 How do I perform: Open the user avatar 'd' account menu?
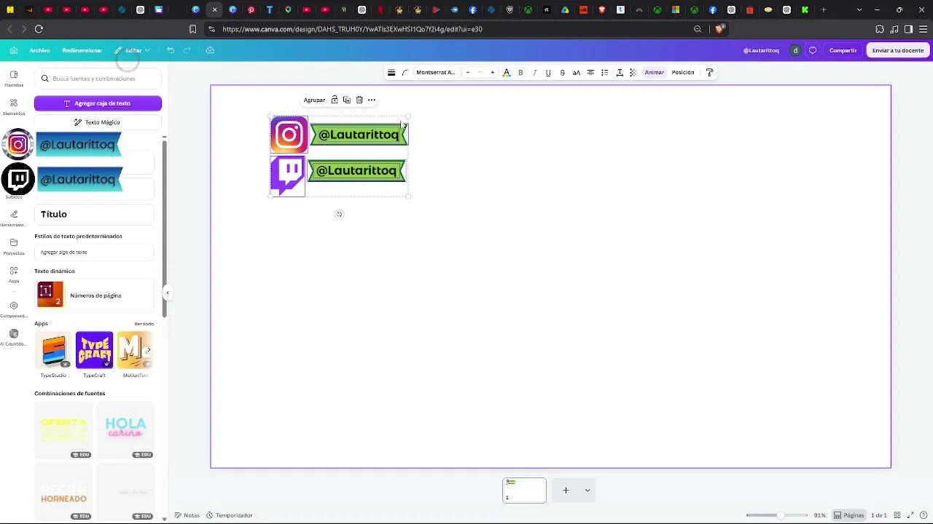(x=795, y=50)
